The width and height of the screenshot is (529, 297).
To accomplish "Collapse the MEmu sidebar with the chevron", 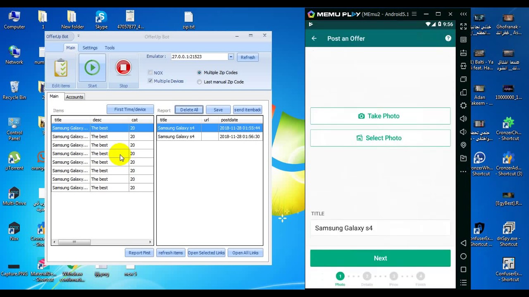I will coord(463,14).
